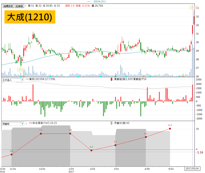Image resolution: width=205 pixels, height=173 pixels.
Task: Click the red-green 買賣超 legend icon
Action: (x=111, y=79)
